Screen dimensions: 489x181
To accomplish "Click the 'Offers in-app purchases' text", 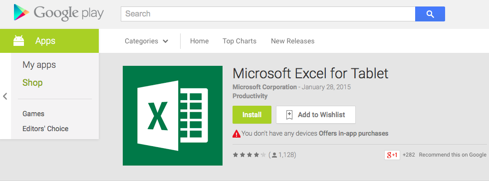I will 354,134.
